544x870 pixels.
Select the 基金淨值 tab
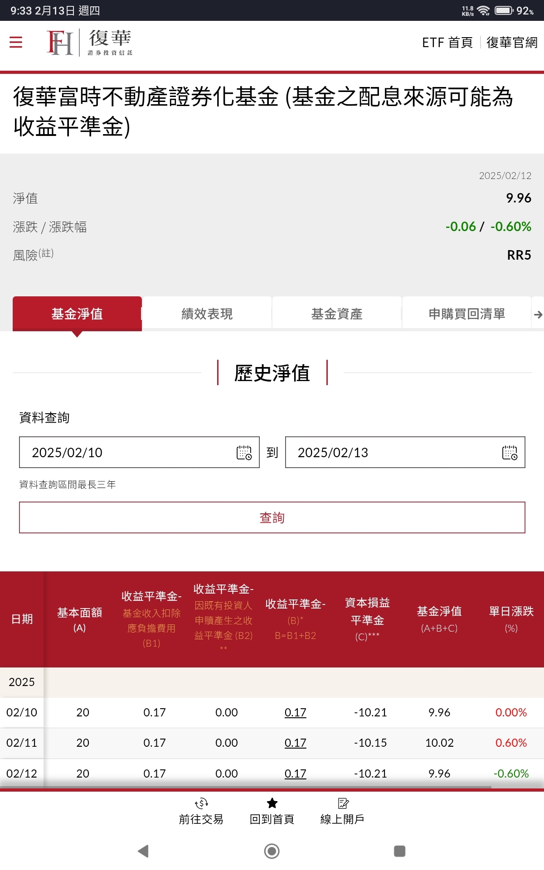click(x=77, y=314)
